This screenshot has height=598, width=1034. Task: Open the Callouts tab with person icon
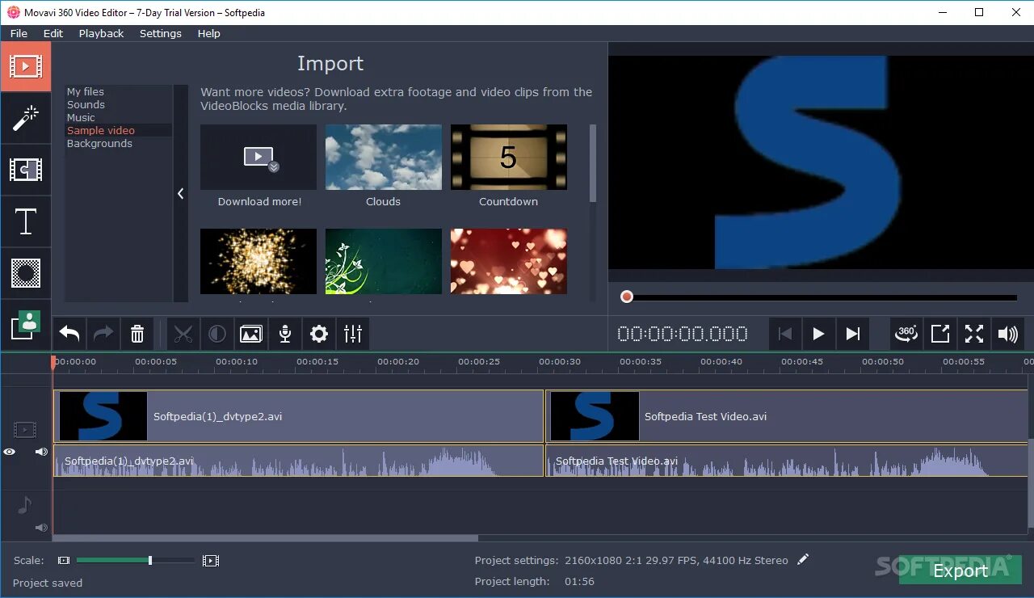tap(25, 324)
